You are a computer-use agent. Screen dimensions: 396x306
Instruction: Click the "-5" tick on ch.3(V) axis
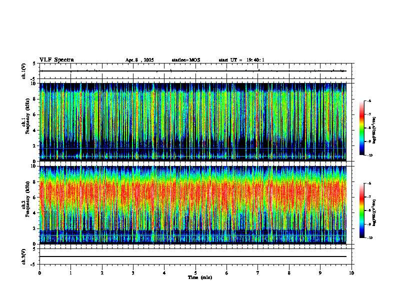pos(33,264)
